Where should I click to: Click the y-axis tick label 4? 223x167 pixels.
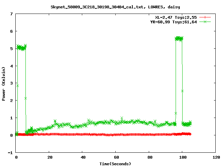11,66
